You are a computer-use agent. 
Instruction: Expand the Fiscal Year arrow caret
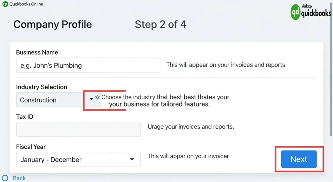[x=132, y=160]
